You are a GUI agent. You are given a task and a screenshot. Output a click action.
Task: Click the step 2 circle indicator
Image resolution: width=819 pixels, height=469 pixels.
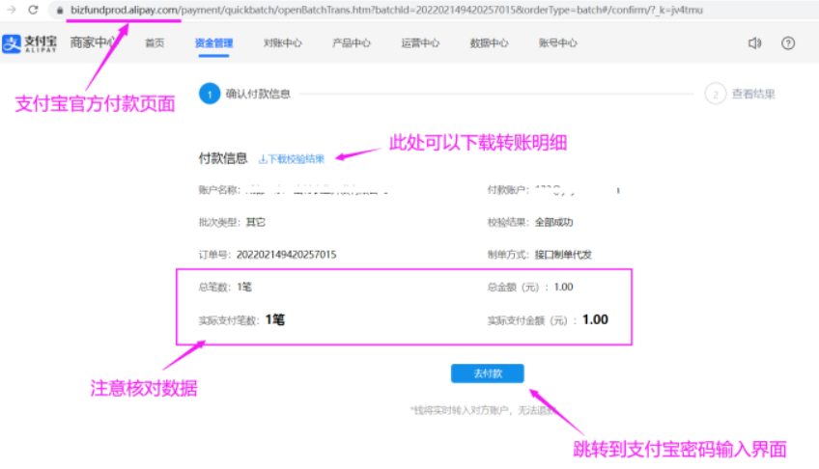point(715,94)
